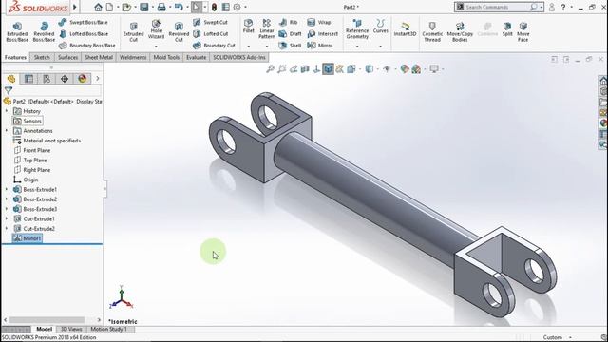
Task: Select Lofted Cut command
Action: click(211, 34)
